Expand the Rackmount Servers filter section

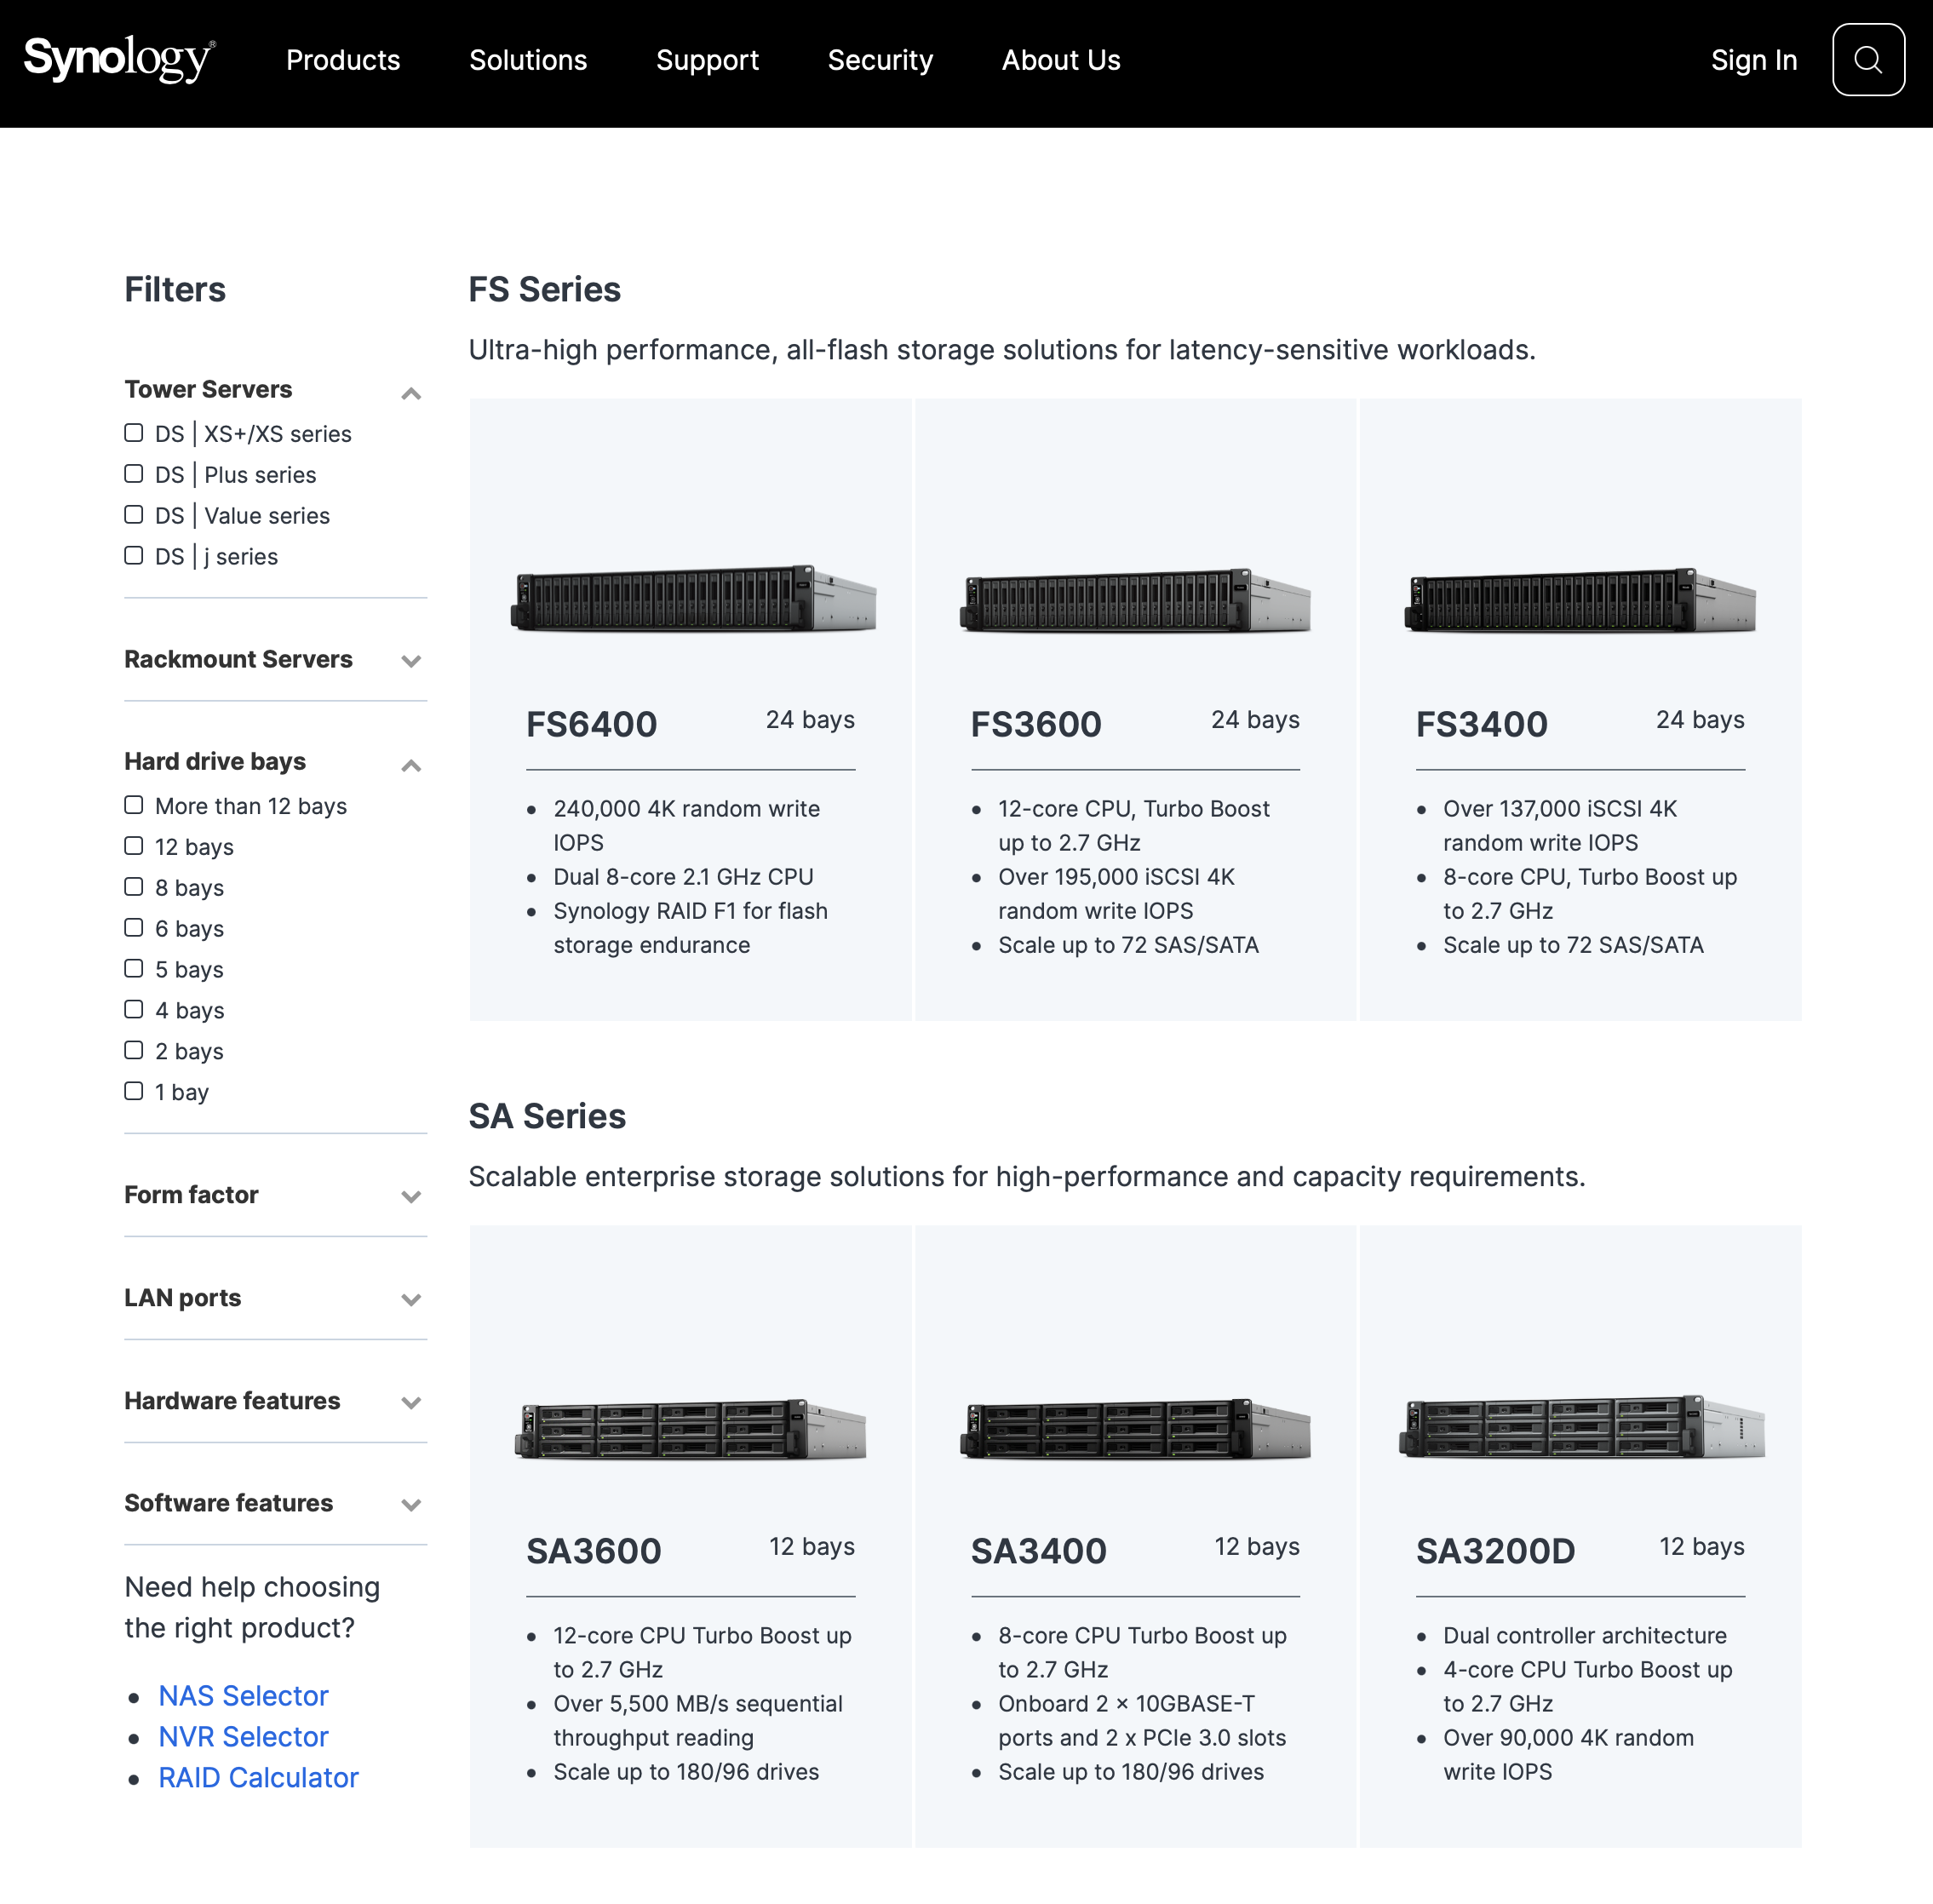pos(410,661)
